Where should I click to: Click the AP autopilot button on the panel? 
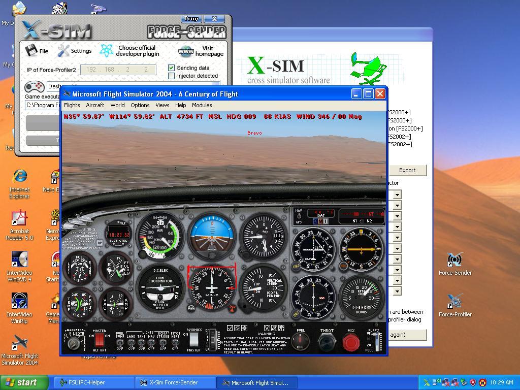(100, 243)
